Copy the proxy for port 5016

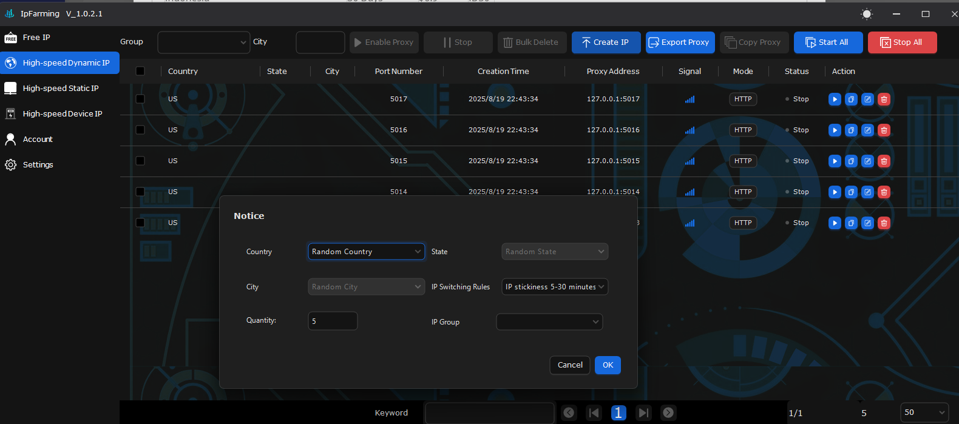(852, 130)
